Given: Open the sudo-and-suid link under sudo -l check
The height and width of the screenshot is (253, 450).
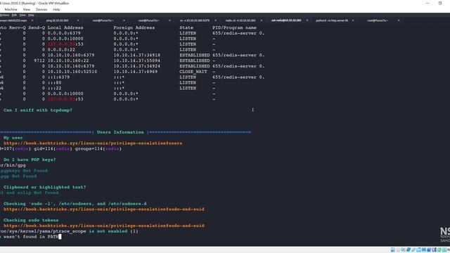Looking at the screenshot, I should [x=104, y=209].
